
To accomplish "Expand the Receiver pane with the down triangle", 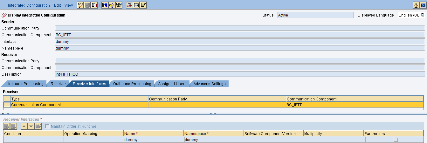I will (8, 113).
